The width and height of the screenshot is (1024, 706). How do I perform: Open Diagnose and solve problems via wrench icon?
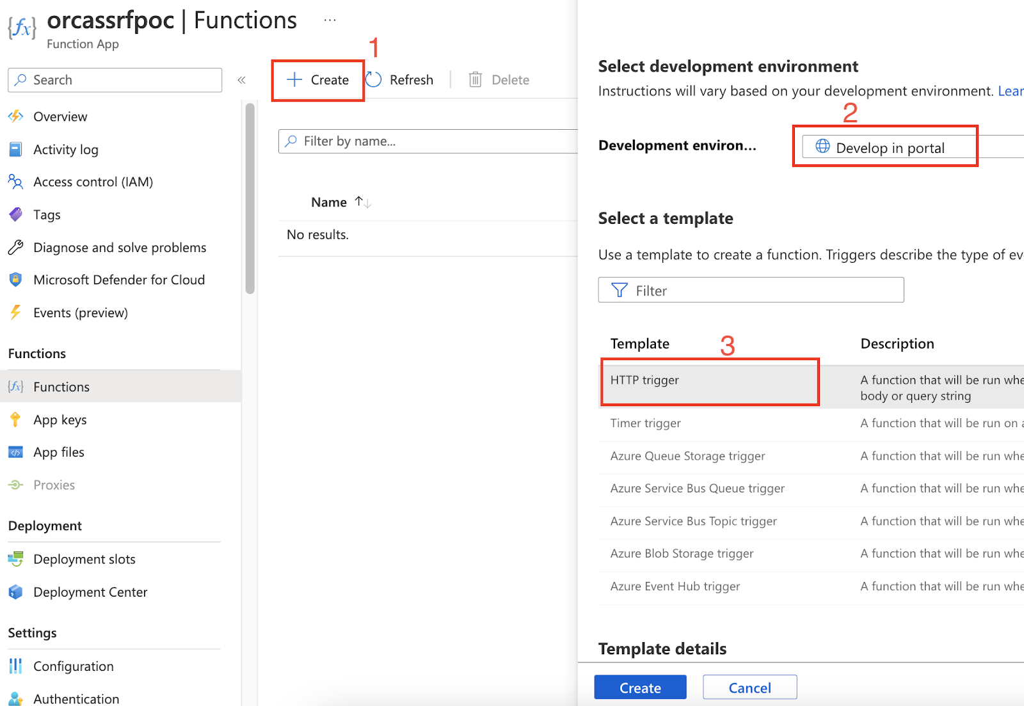(16, 247)
